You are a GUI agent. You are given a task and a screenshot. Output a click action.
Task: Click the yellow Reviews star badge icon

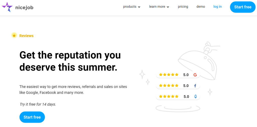click(14, 35)
